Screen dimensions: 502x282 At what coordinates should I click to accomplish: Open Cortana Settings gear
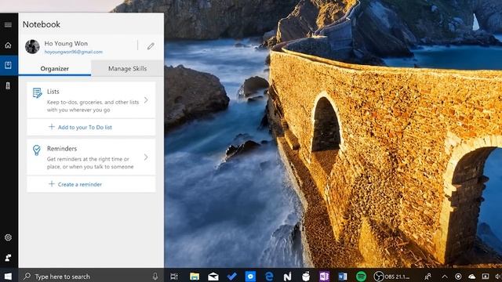8,237
